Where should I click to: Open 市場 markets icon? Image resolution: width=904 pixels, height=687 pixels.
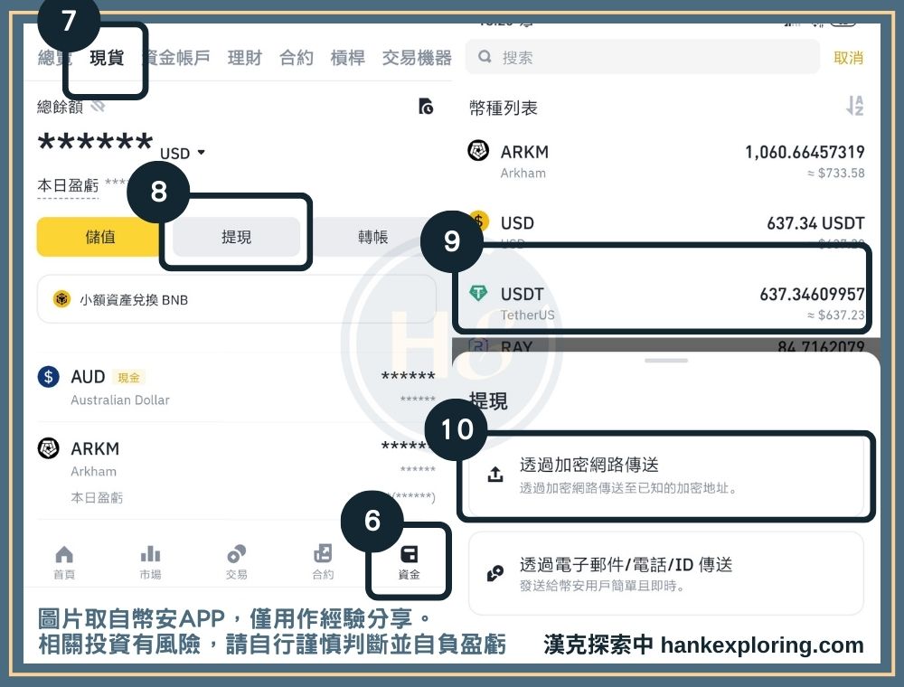pyautogui.click(x=150, y=562)
